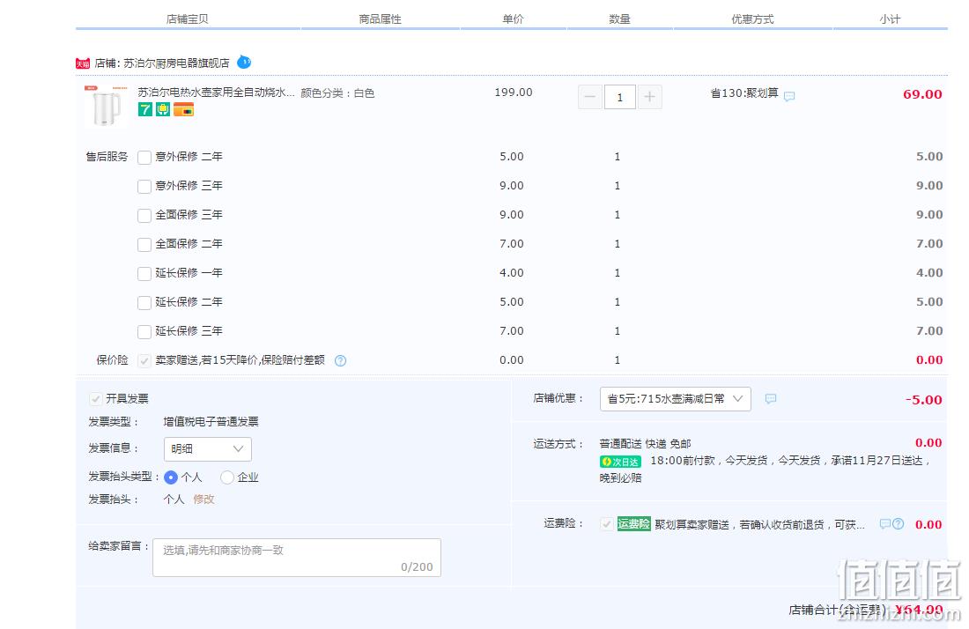This screenshot has width=969, height=629.
Task: Open the 发票信息 明细 dropdown
Action: [208, 449]
